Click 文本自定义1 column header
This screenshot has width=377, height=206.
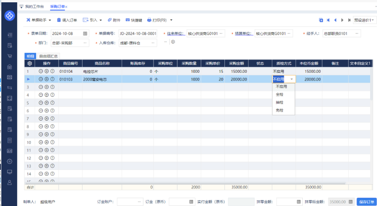point(360,64)
